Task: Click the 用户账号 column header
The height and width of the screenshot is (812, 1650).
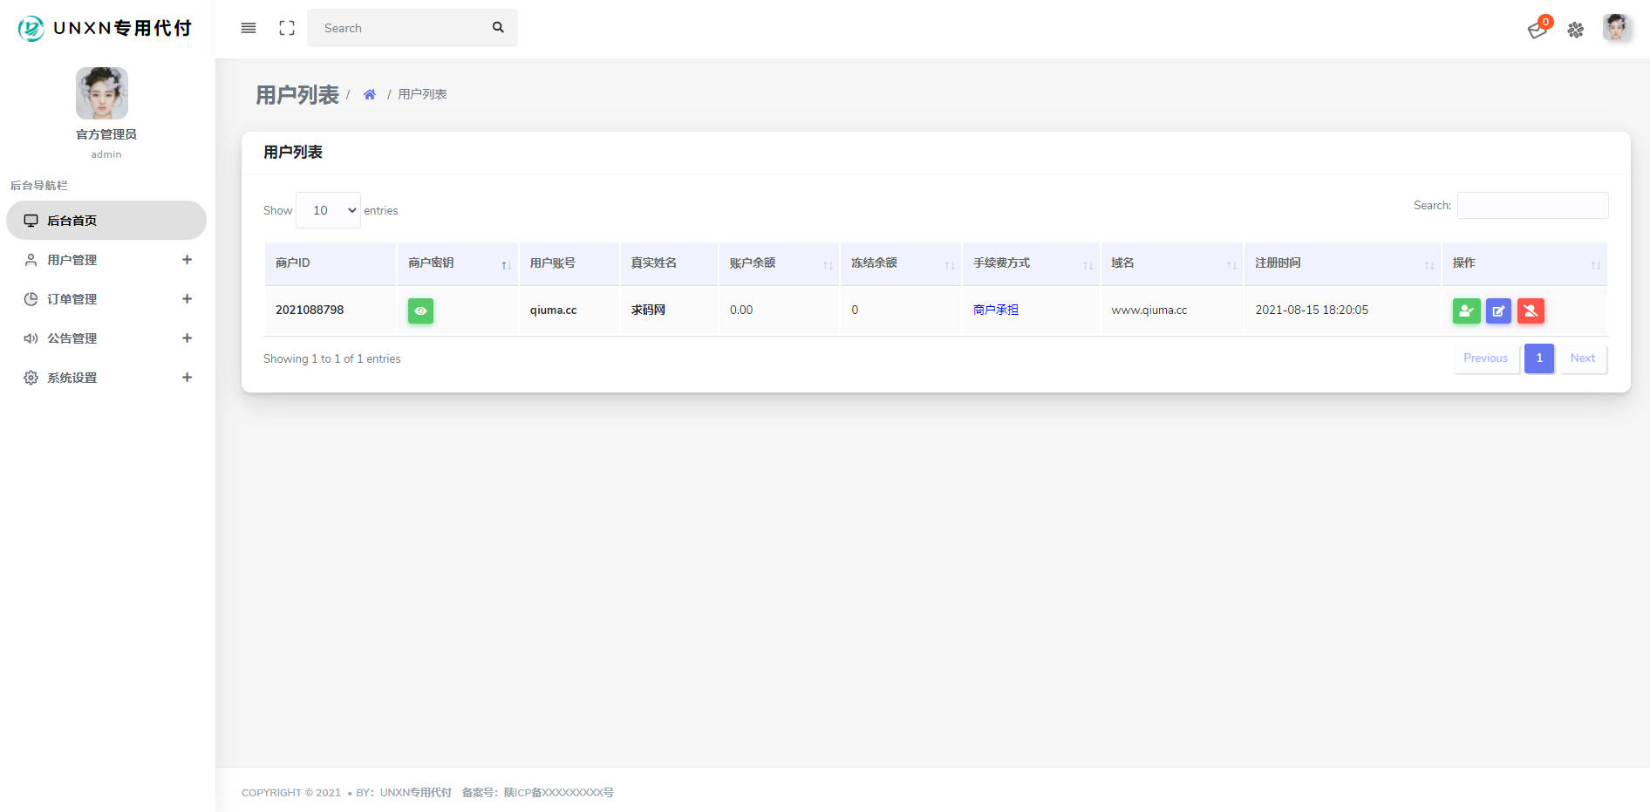Action: coord(569,263)
